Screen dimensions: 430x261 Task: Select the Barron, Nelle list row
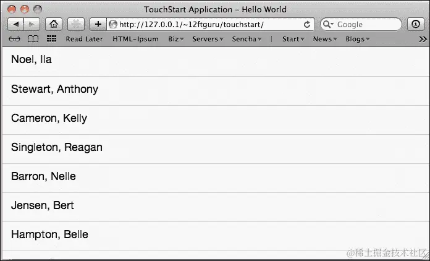click(216, 178)
